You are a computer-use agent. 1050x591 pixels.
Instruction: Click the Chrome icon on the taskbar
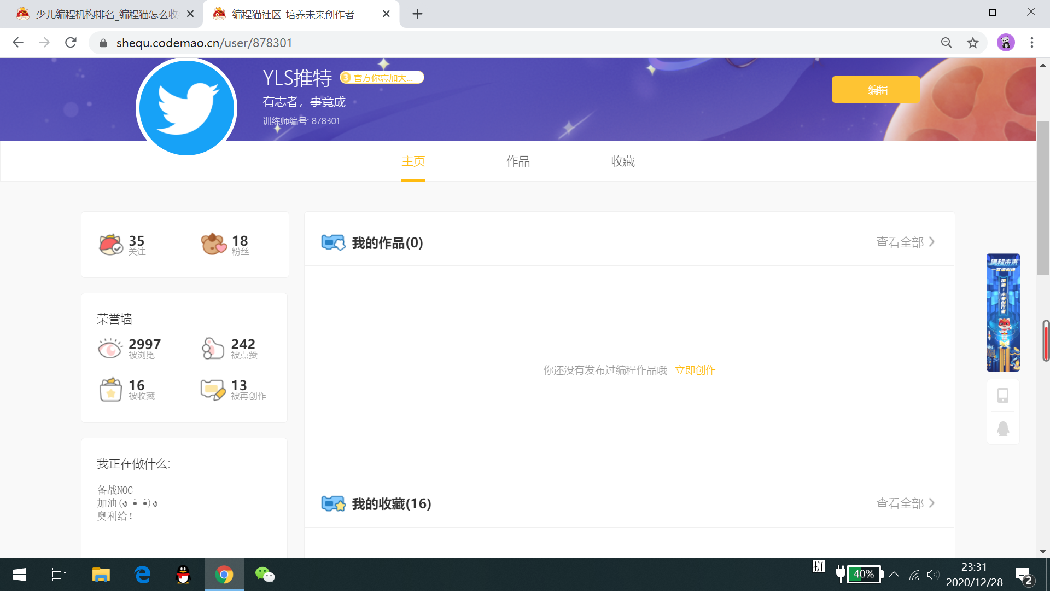tap(224, 575)
